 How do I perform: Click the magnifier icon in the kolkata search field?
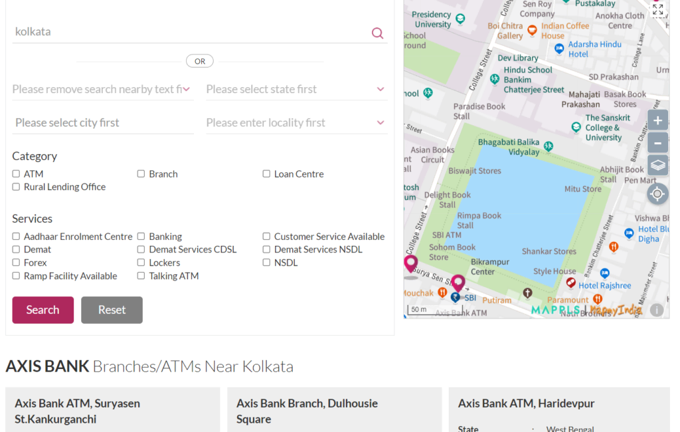(377, 33)
